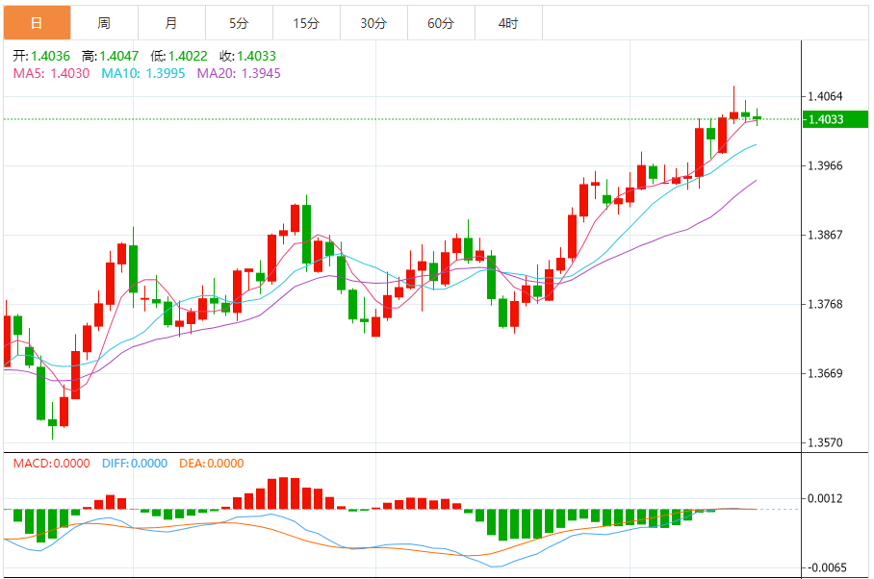Click the MA5 indicator label
This screenshot has height=579, width=874.
click(x=51, y=72)
